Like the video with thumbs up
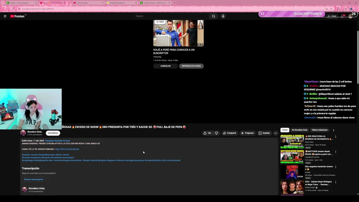 click(207, 133)
